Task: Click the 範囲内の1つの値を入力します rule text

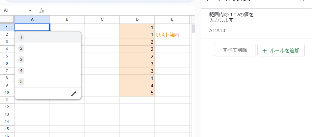Action: tap(231, 17)
